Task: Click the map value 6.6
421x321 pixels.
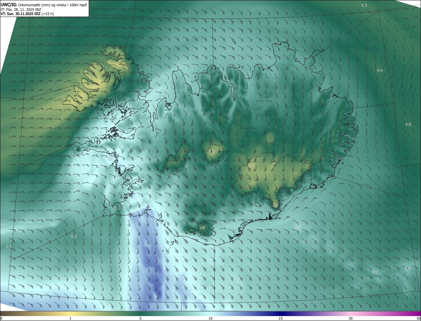Action: [x=9, y=246]
